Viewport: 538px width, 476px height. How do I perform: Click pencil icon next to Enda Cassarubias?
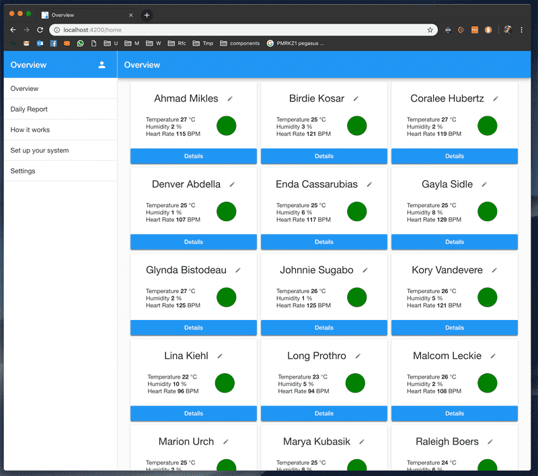point(369,184)
